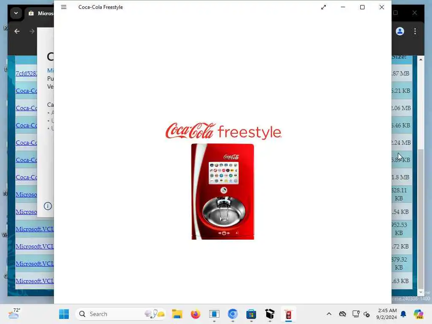This screenshot has height=324, width=432.
Task: Open the Microsoft.VCL link in the 952.53 KB row
Action: coord(35,229)
